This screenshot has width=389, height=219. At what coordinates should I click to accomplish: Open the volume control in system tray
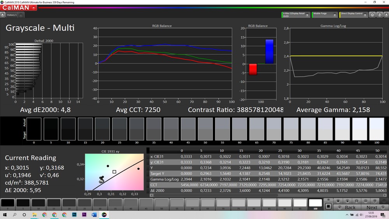361,215
